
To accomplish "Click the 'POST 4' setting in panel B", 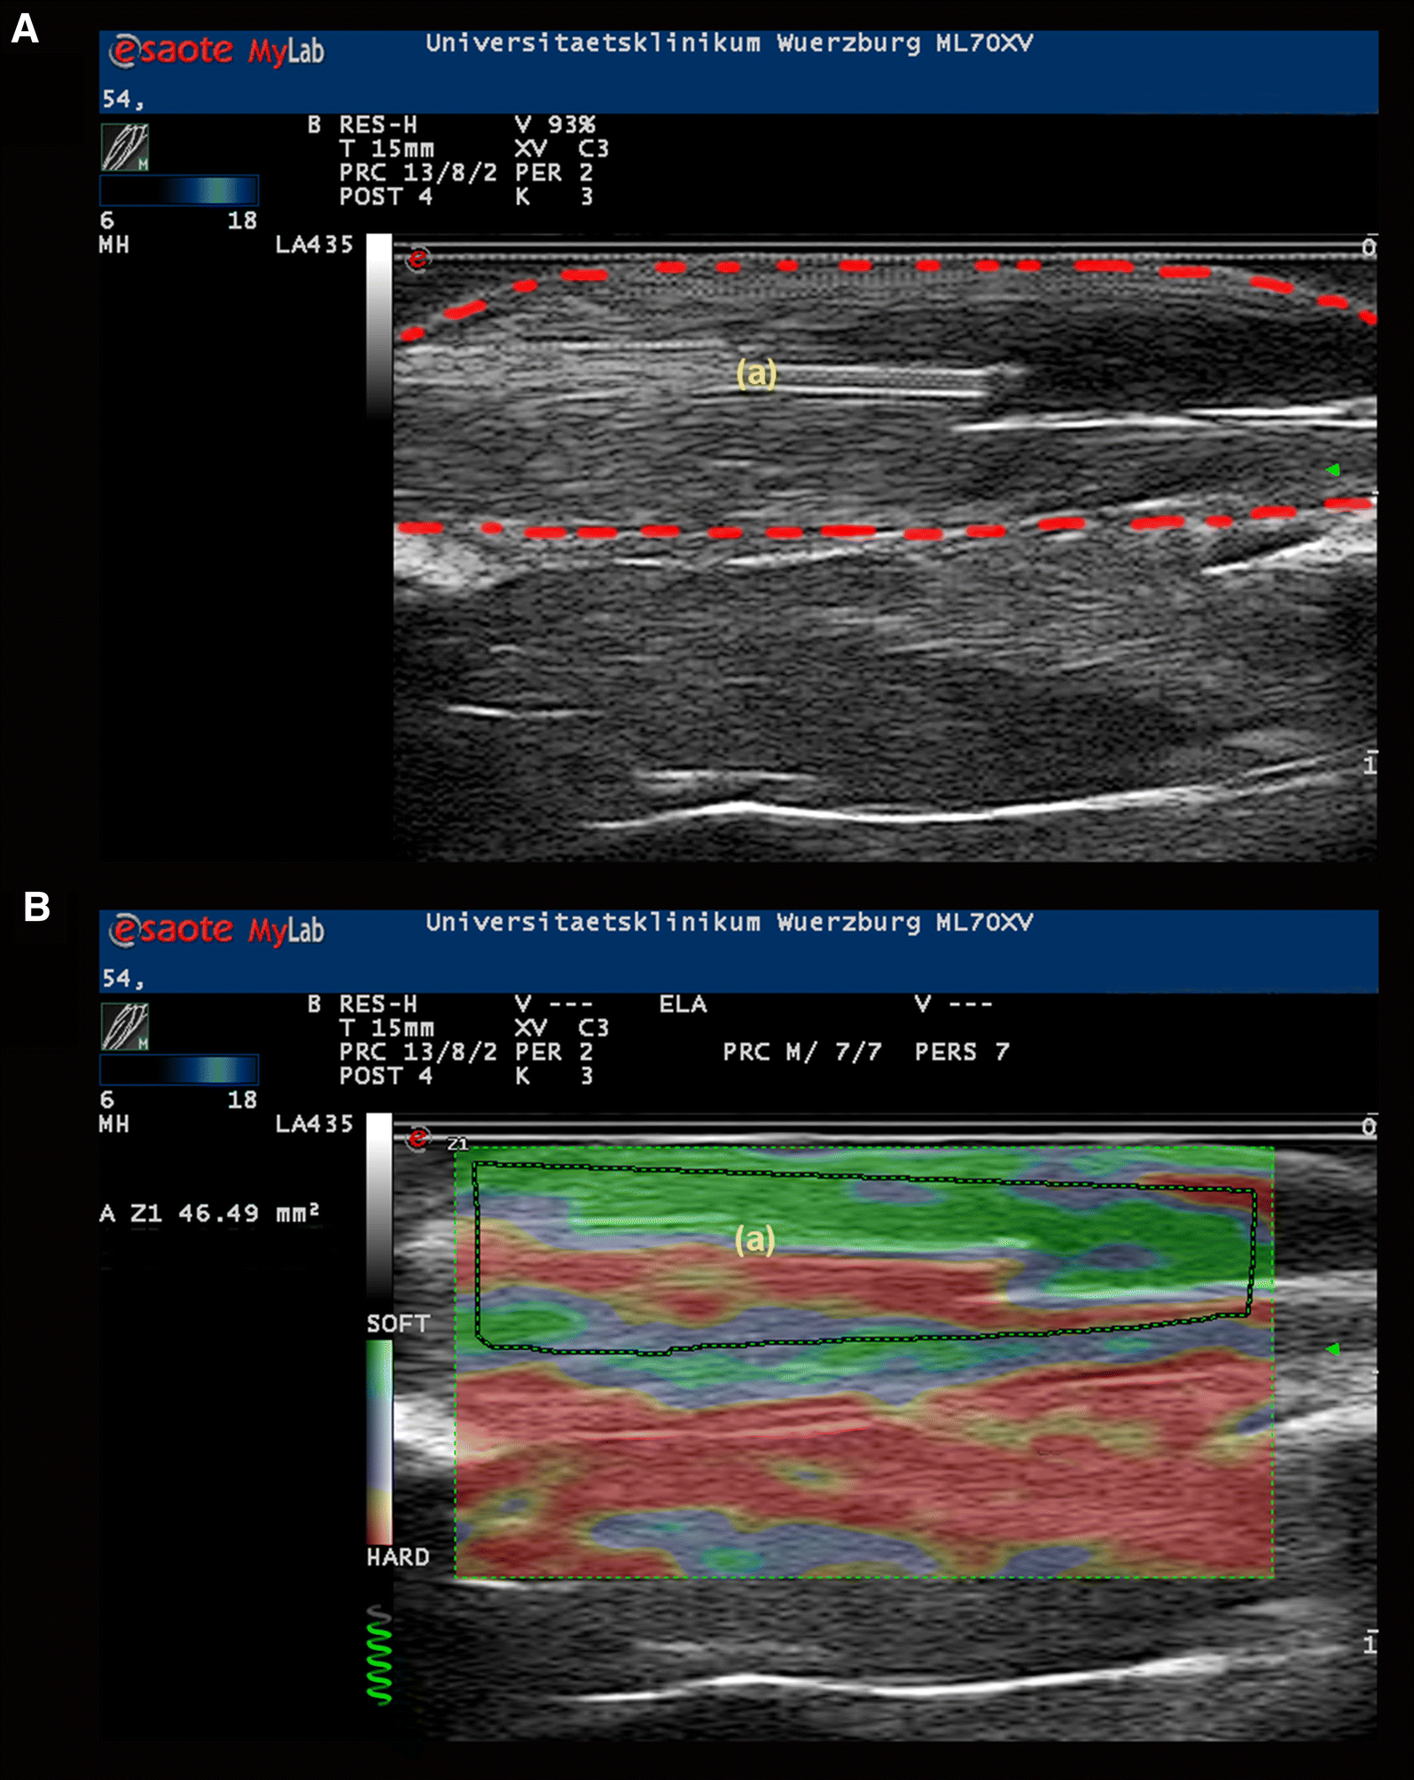I will [386, 1076].
